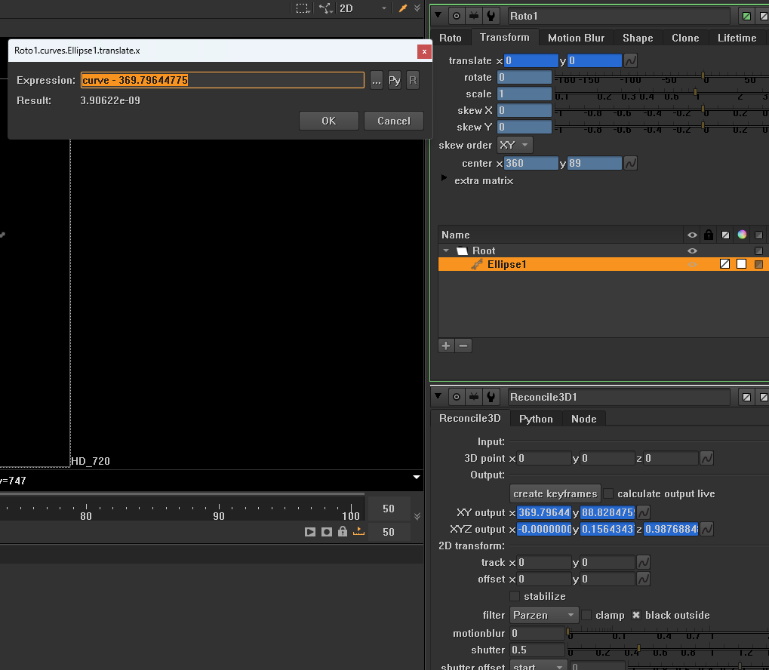
Task: Toggle visibility eye of Ellipse1 shape
Action: pos(692,264)
